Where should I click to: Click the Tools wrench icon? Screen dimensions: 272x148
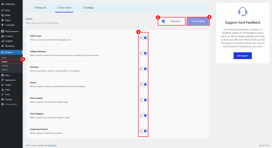(x=2, y=95)
